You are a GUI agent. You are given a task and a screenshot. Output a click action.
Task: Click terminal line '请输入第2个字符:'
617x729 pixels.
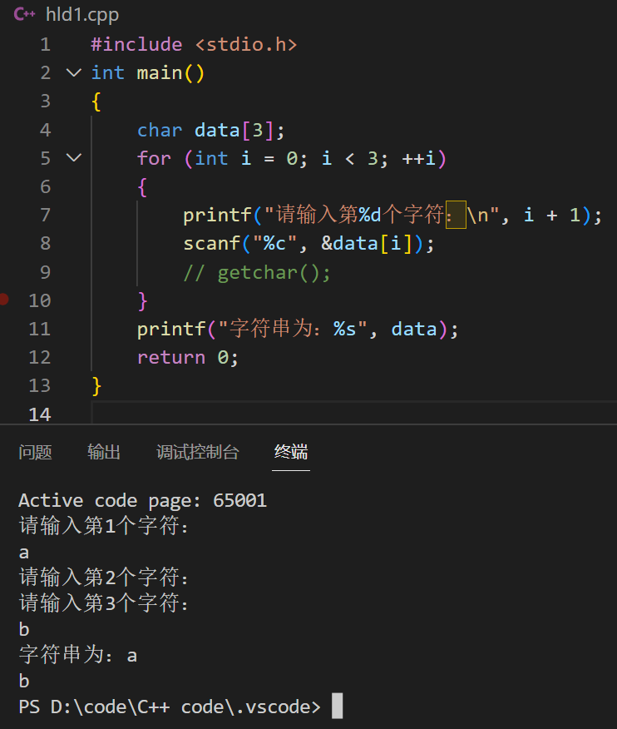[x=104, y=578]
